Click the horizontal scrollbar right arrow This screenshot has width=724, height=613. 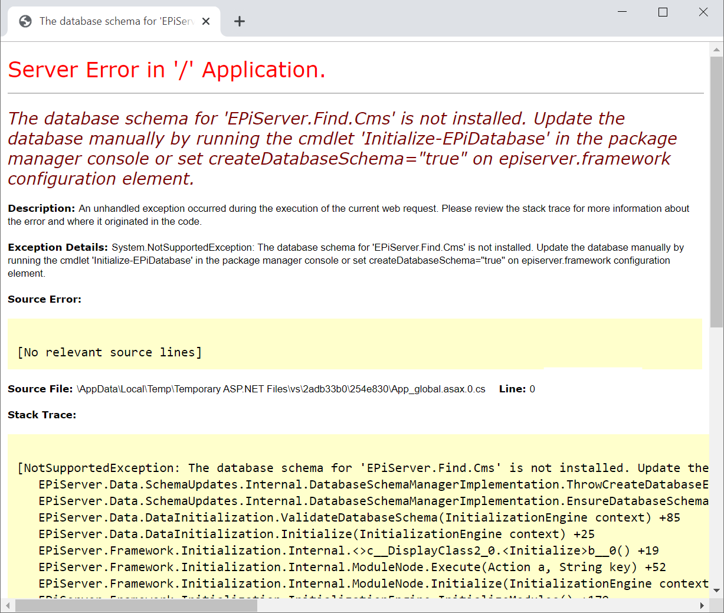pos(702,605)
